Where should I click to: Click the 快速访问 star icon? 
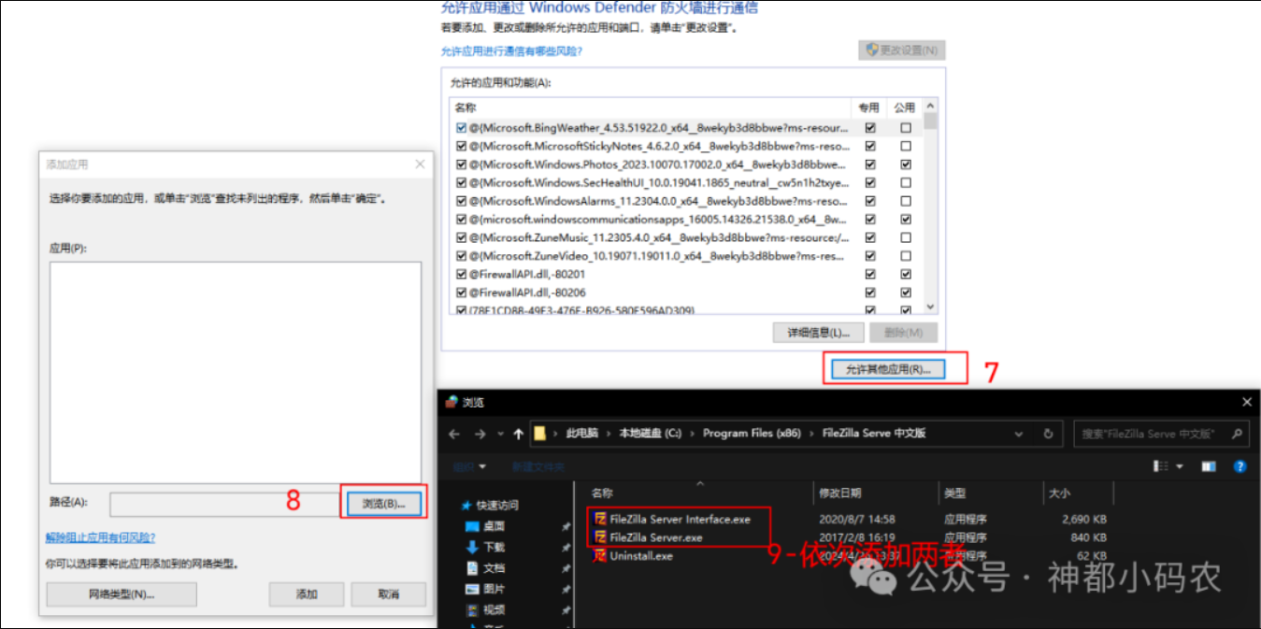466,505
